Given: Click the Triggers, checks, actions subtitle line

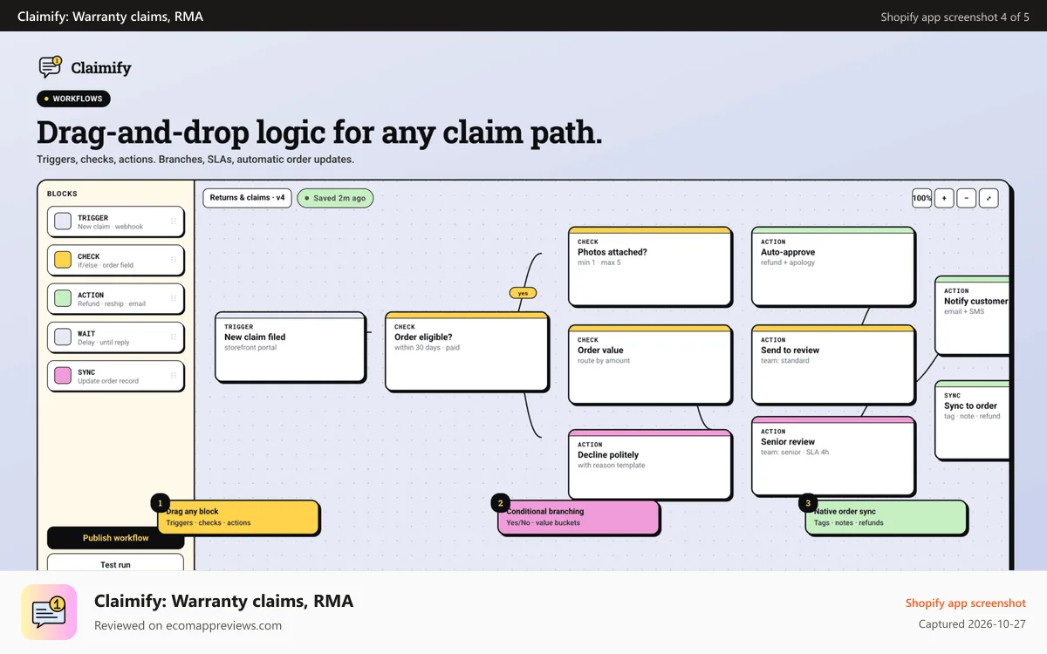Looking at the screenshot, I should (x=195, y=160).
